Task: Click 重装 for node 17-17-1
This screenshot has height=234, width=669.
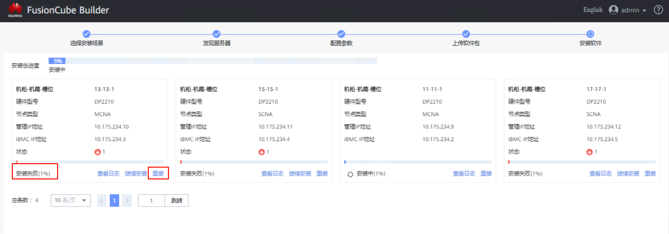Action: [650, 174]
